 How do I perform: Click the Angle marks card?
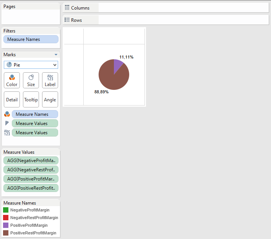coord(50,99)
